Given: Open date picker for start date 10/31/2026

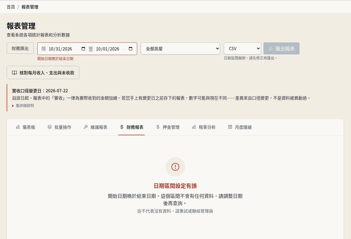Looking at the screenshot, I should coord(83,49).
